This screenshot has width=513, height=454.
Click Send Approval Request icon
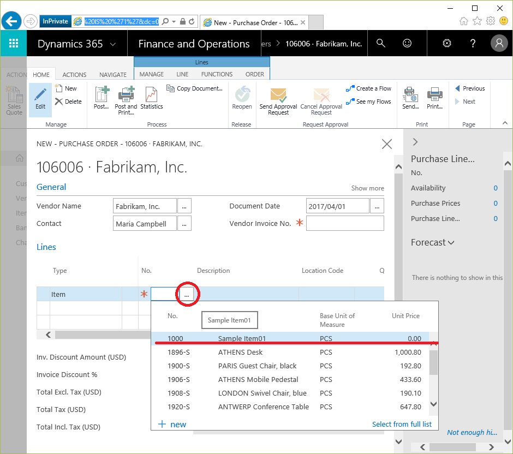[x=278, y=101]
